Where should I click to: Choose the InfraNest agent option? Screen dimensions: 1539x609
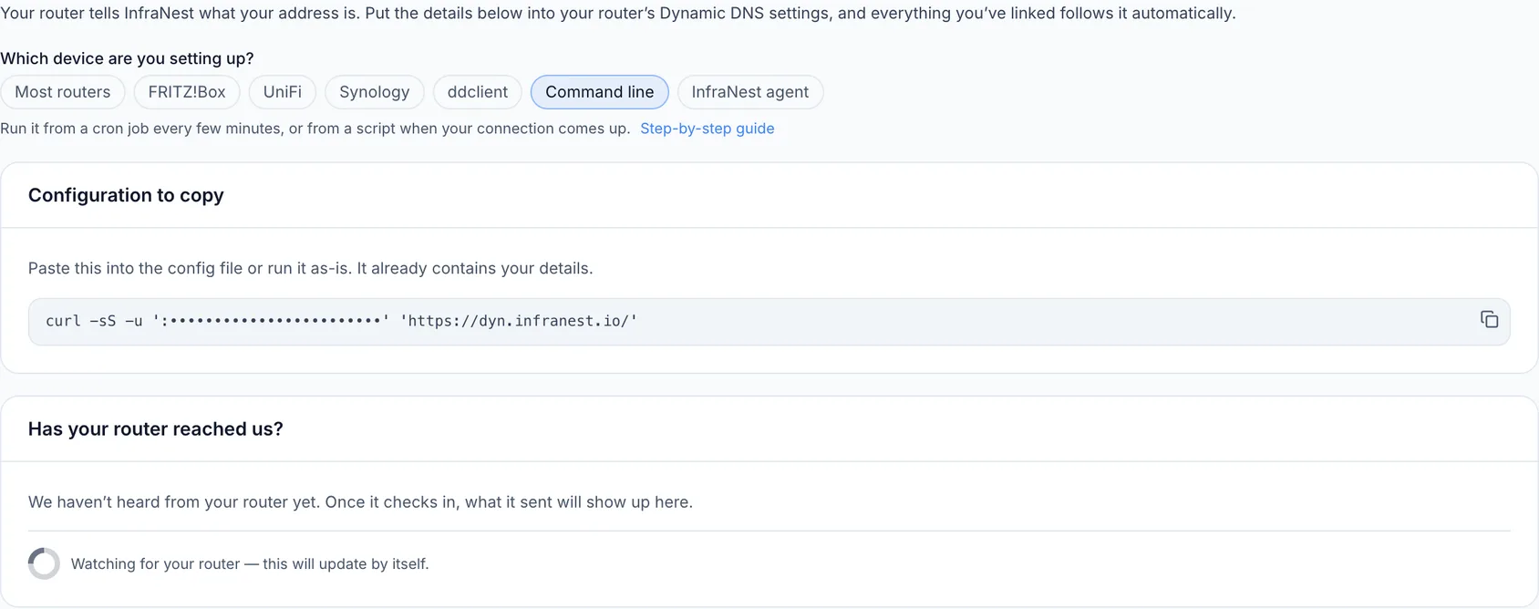750,92
